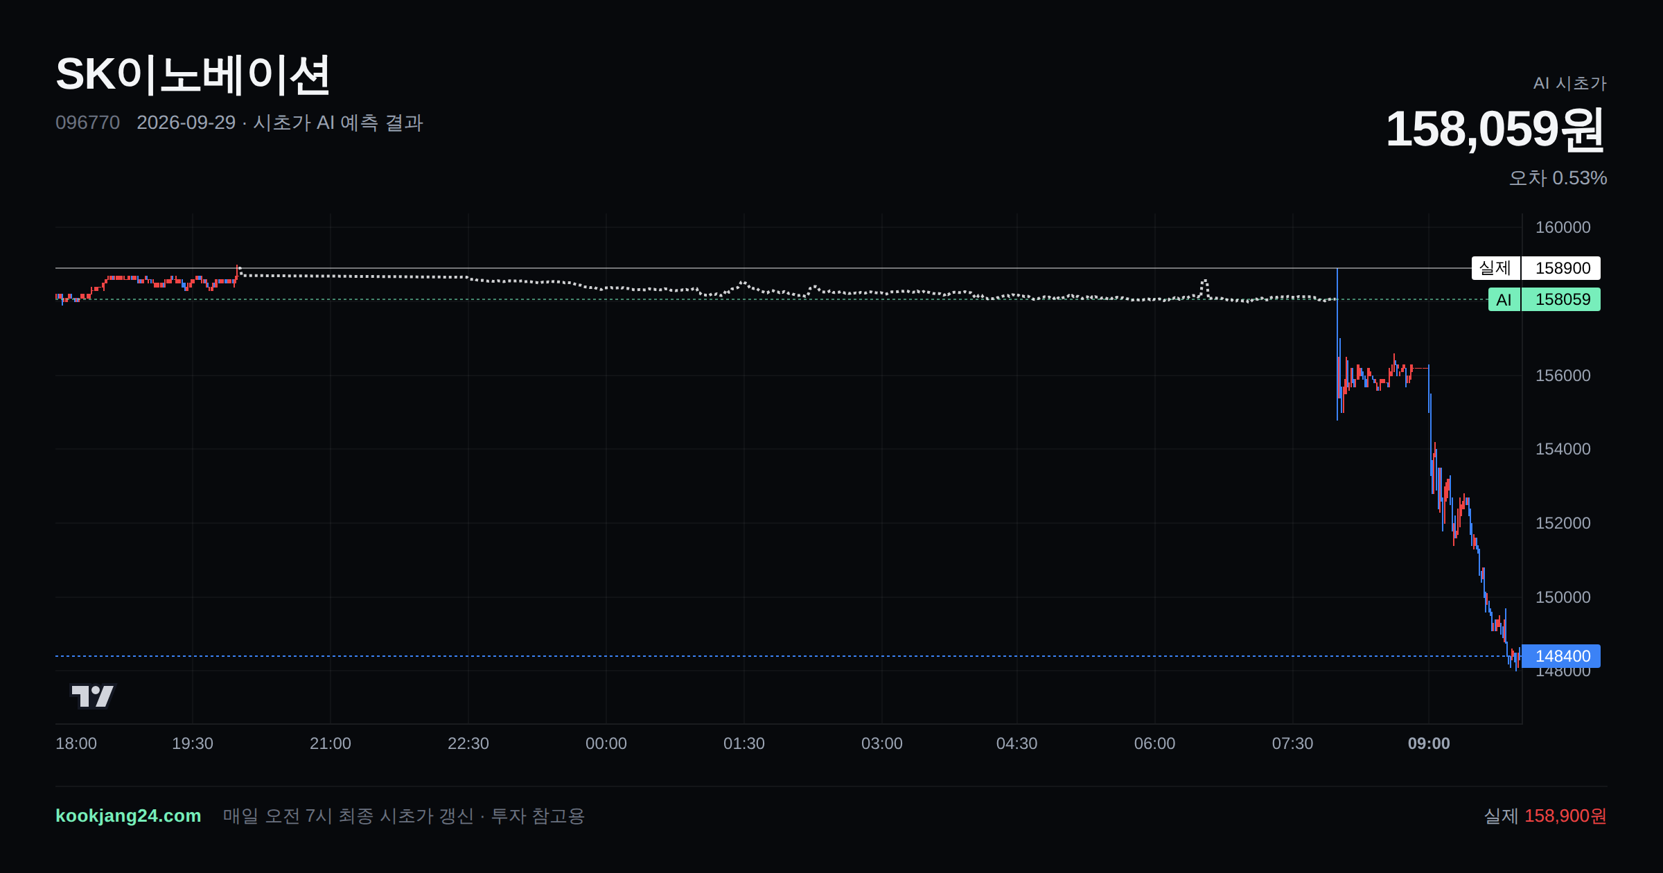Click the AI 158059 price label
The height and width of the screenshot is (873, 1663).
click(1544, 299)
